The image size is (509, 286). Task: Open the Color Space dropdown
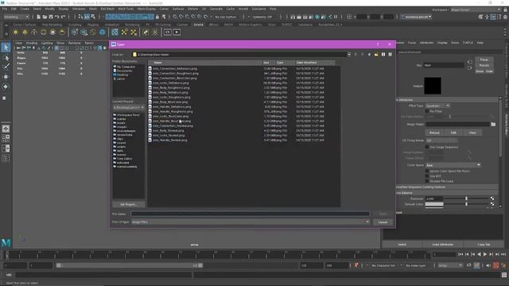(453, 165)
